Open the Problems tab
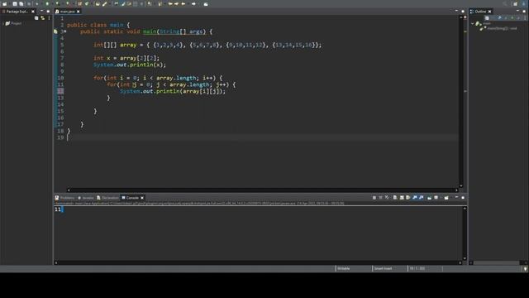The height and width of the screenshot is (298, 529). pos(64,198)
